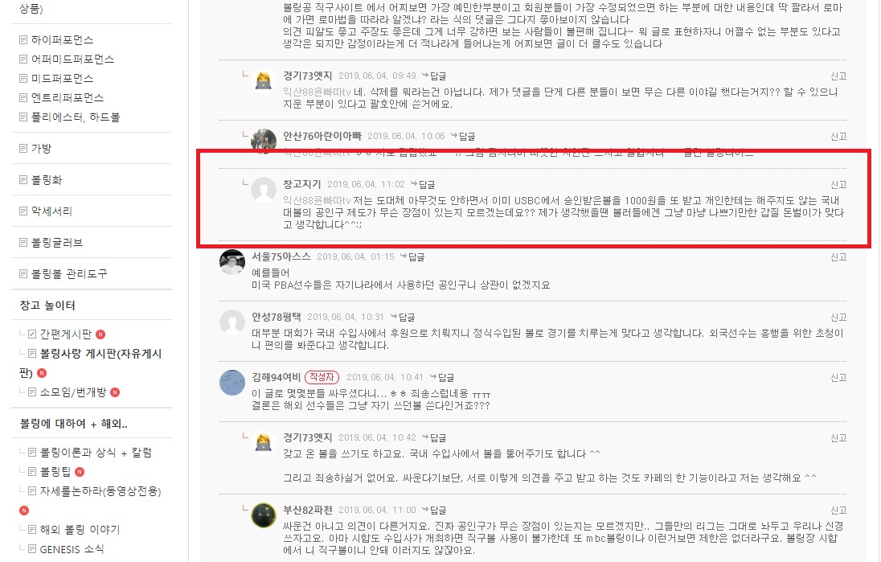This screenshot has height=562, width=881.
Task: Click 안산76아란이아빠 profile photo
Action: (x=264, y=140)
